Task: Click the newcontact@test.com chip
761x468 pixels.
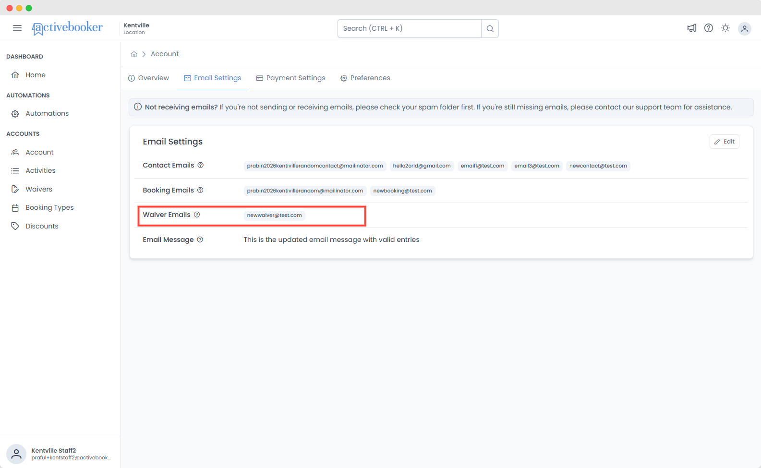Action: tap(598, 166)
